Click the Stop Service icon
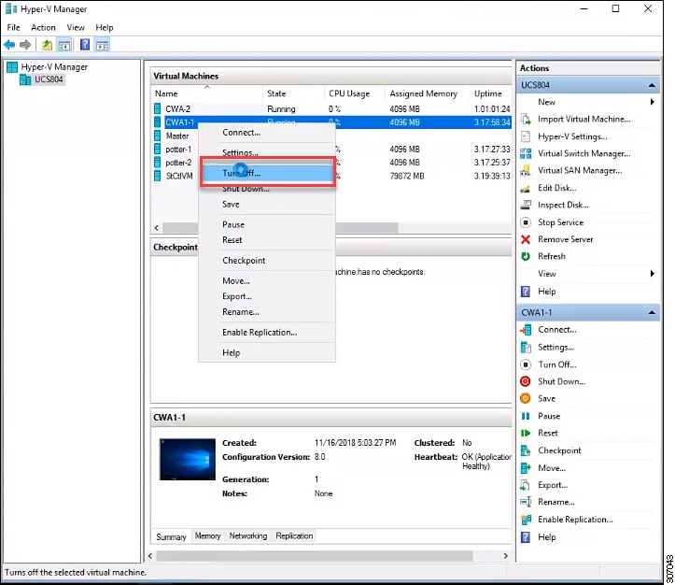 pyautogui.click(x=526, y=222)
